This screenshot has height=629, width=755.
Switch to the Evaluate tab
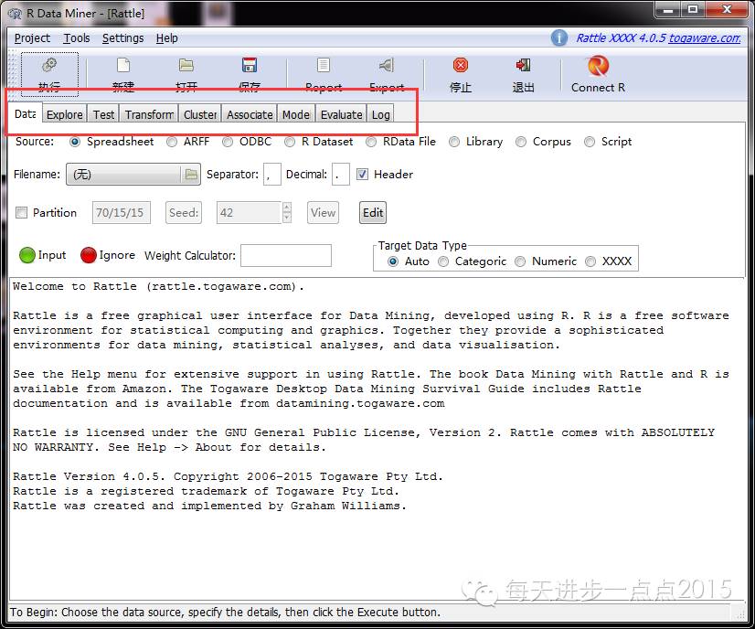click(341, 114)
